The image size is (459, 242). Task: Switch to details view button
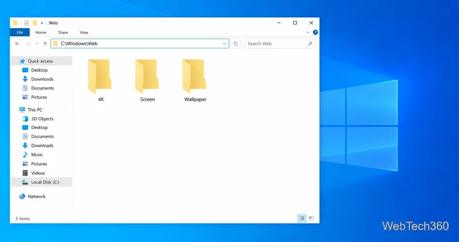point(302,218)
